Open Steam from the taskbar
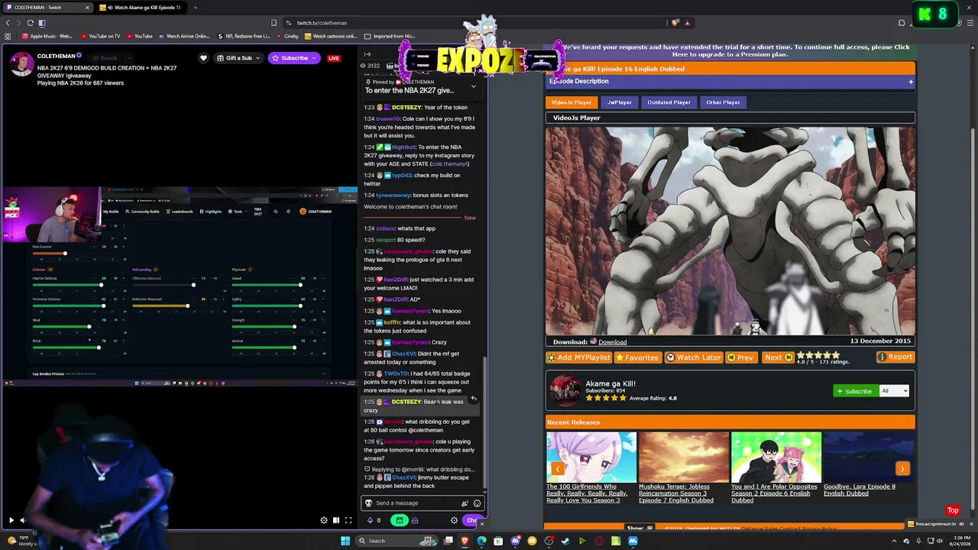The width and height of the screenshot is (978, 550). [x=565, y=541]
